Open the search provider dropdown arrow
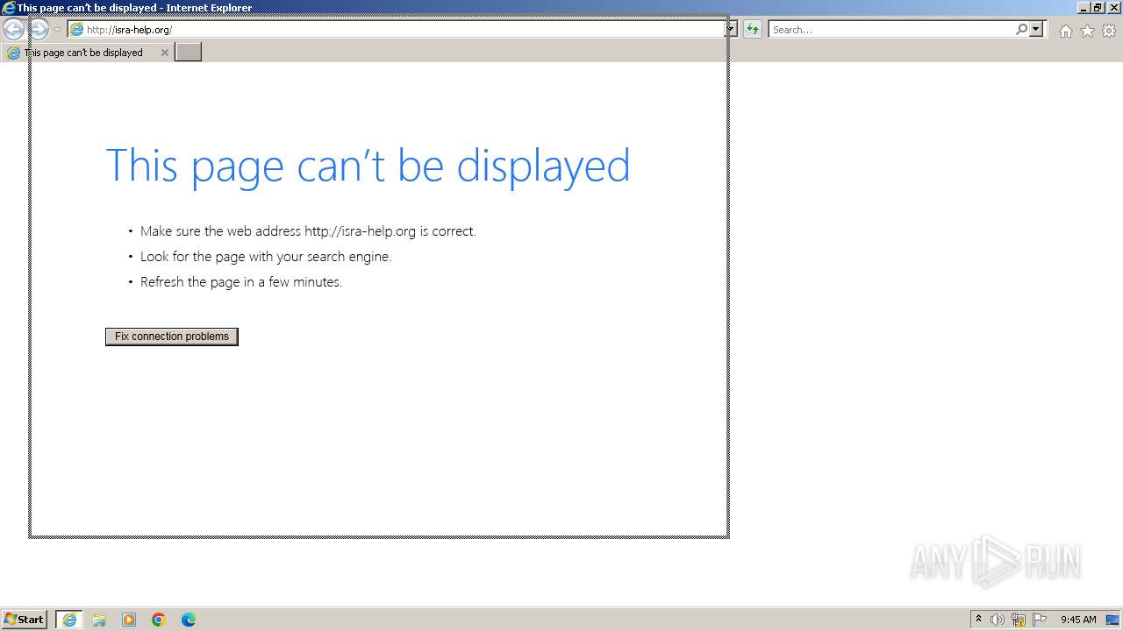 point(1036,30)
